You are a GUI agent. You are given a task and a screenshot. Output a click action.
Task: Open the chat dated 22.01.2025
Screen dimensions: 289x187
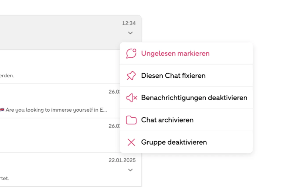[71, 170]
